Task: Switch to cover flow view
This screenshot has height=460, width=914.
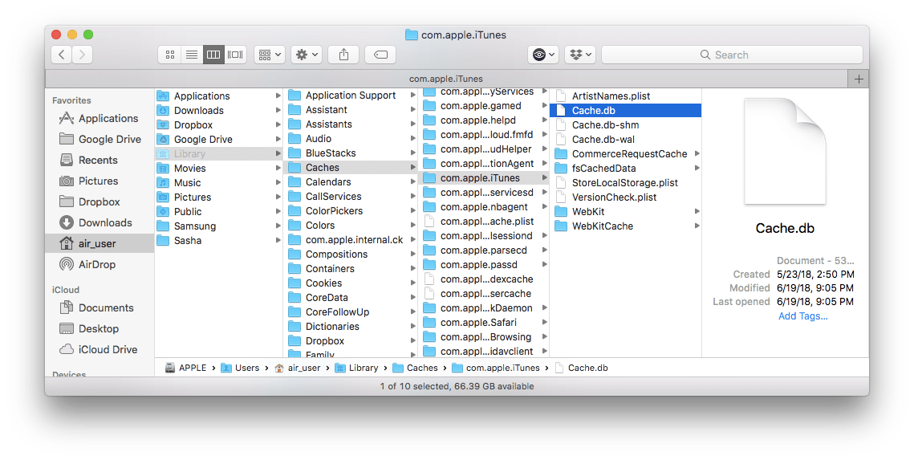Action: click(x=235, y=55)
